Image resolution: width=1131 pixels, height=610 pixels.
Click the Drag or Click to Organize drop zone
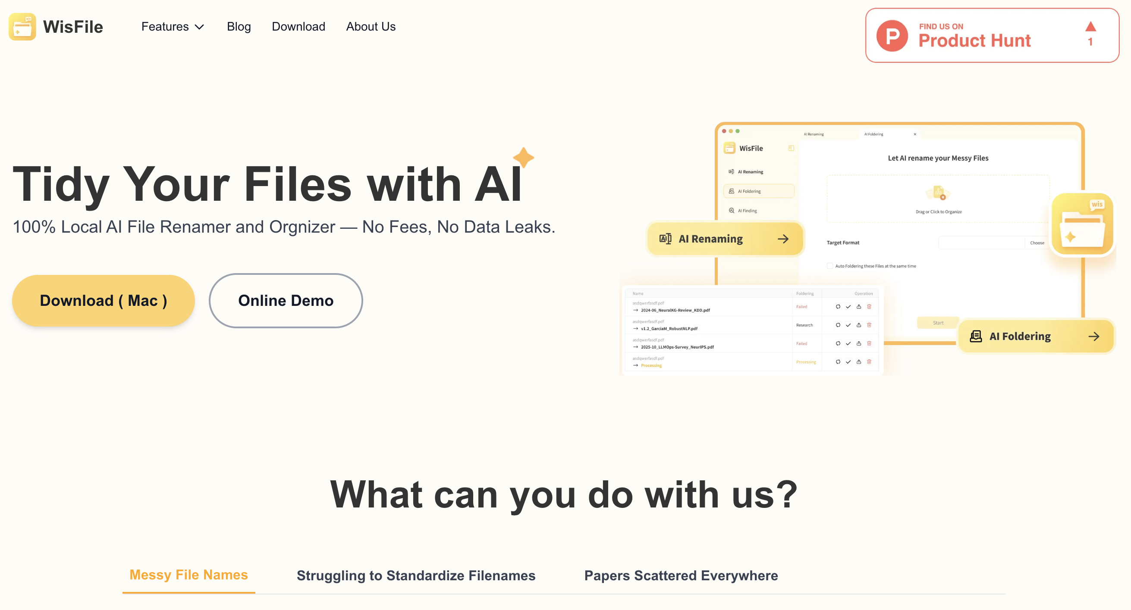938,199
